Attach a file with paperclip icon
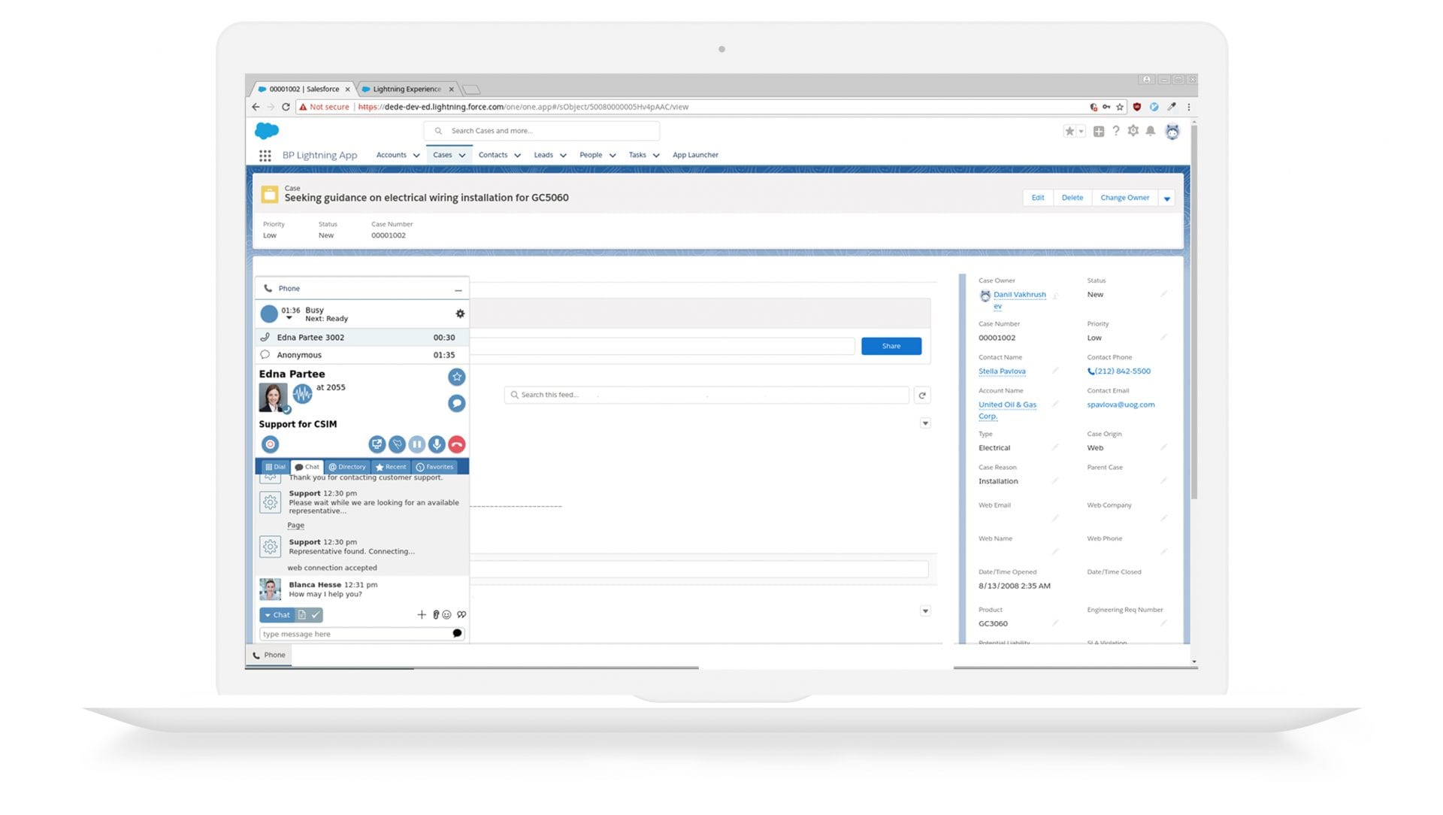 [x=436, y=615]
